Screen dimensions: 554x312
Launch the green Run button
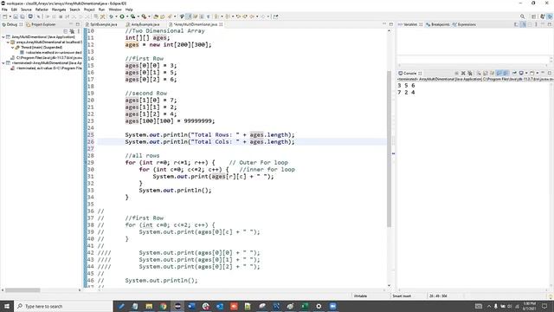click(122, 16)
